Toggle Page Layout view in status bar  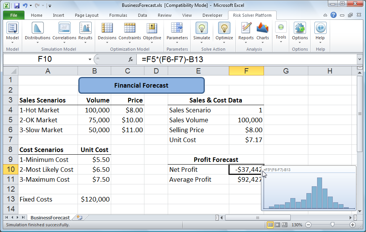278,225
